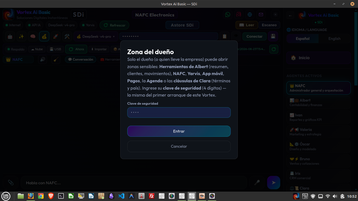Click the Entrar button in dialog

(x=179, y=131)
